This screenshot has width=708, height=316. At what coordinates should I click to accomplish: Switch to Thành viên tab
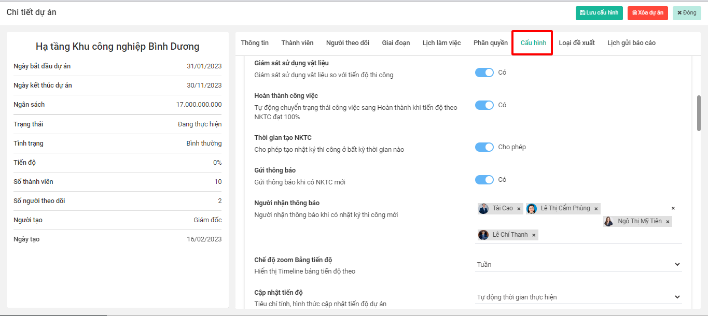click(297, 43)
